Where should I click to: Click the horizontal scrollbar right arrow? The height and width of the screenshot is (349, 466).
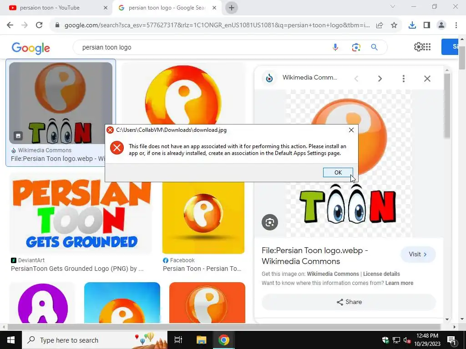point(454,327)
